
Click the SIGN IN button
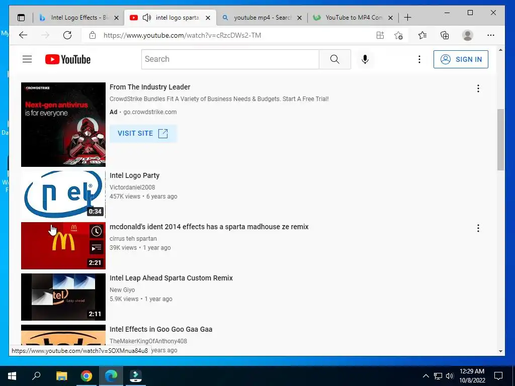(x=461, y=59)
